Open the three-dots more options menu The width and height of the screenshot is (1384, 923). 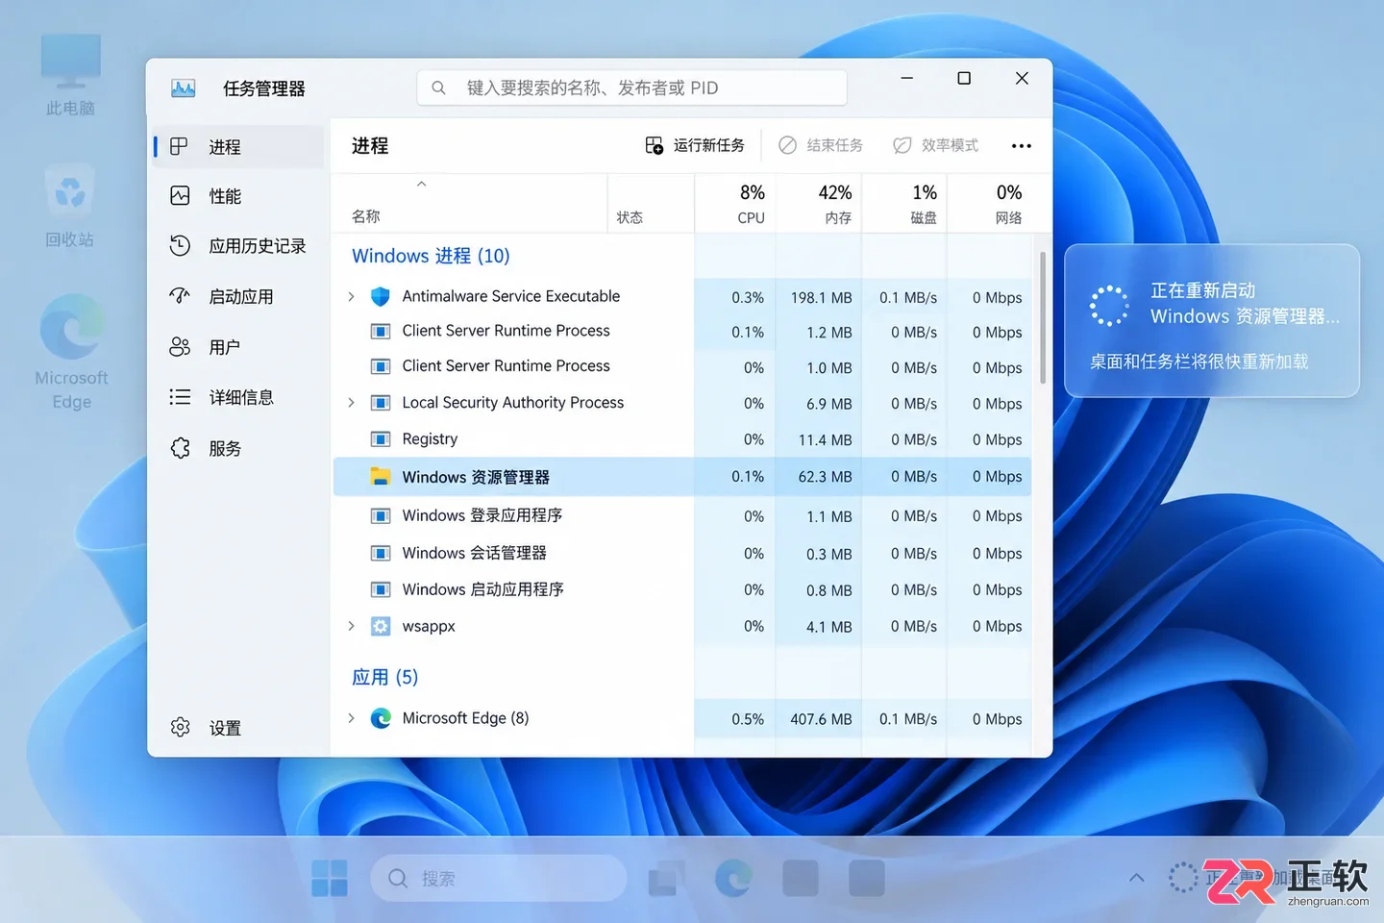coord(1022,146)
